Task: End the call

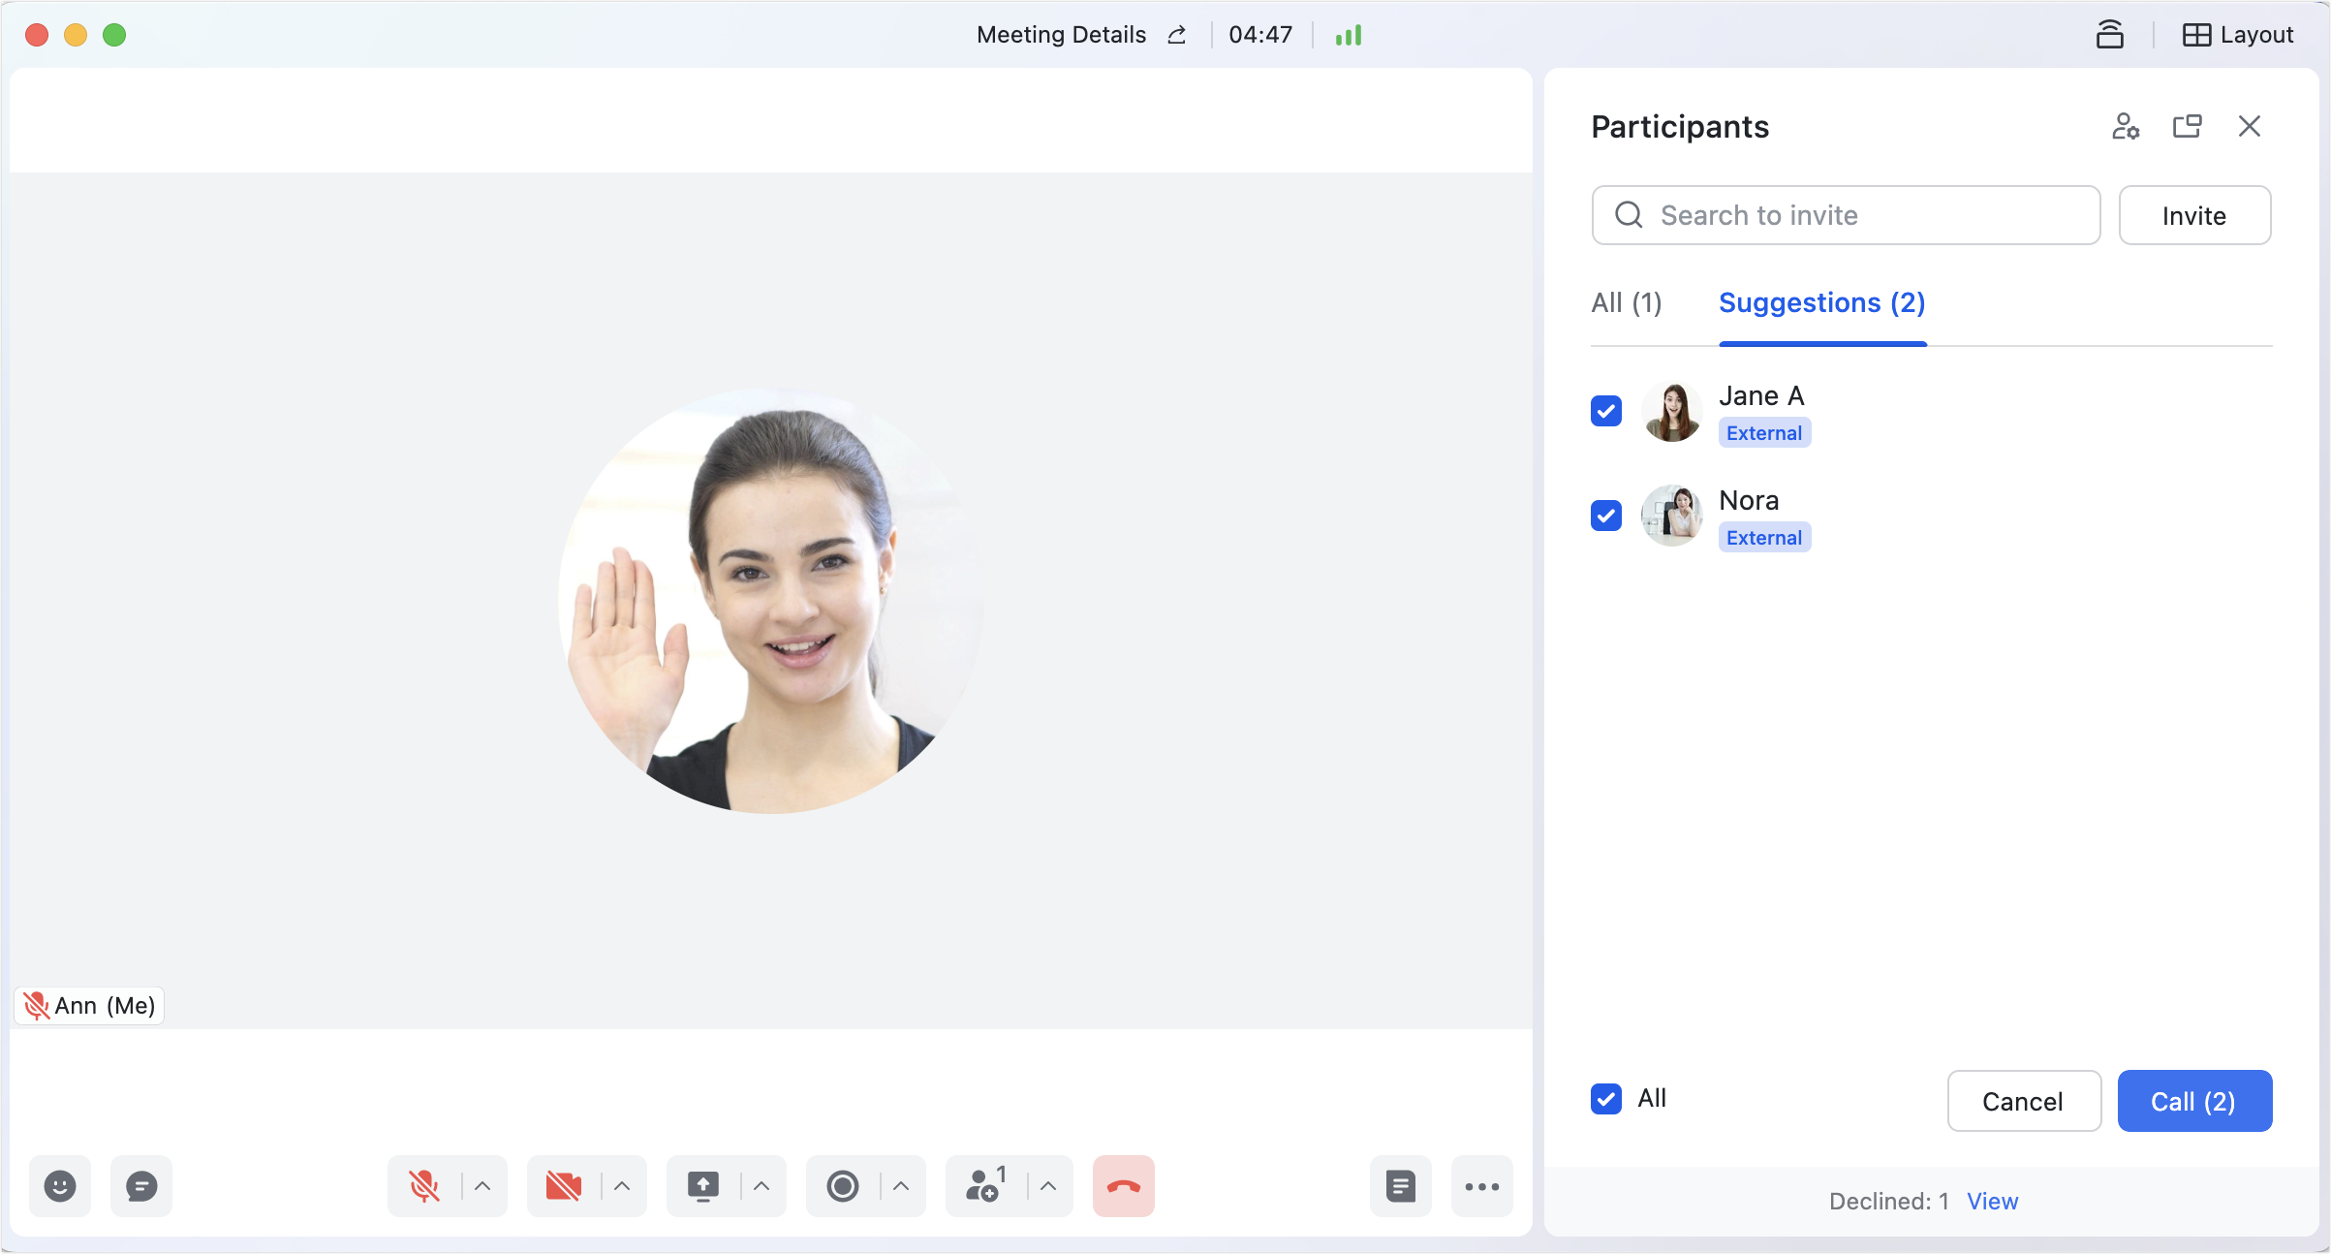Action: coord(1123,1185)
